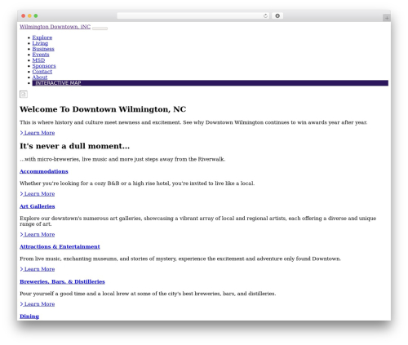Click Learn More under Accommodations

(x=38, y=193)
